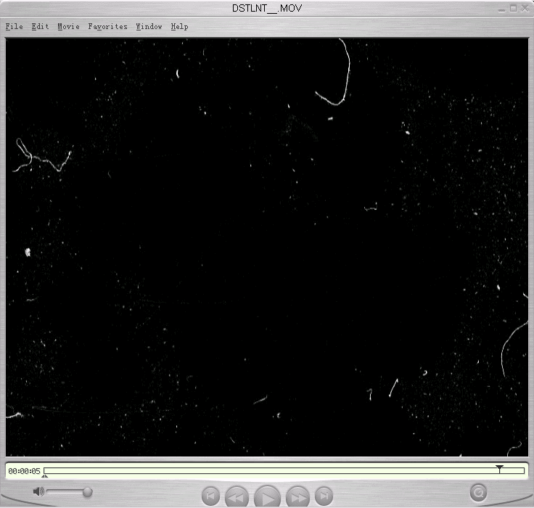Image resolution: width=534 pixels, height=508 pixels.
Task: Open the Movie menu
Action: click(68, 27)
